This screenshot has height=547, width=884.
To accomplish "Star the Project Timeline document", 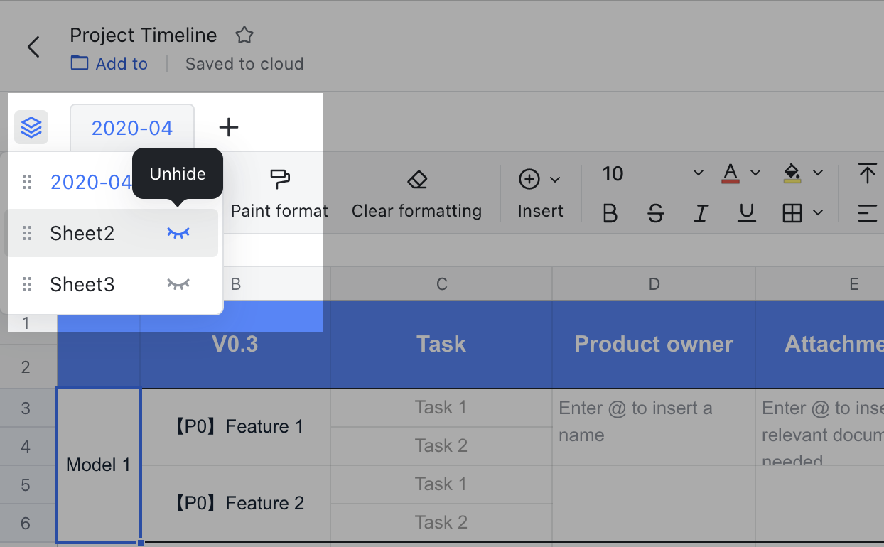I will click(x=244, y=34).
